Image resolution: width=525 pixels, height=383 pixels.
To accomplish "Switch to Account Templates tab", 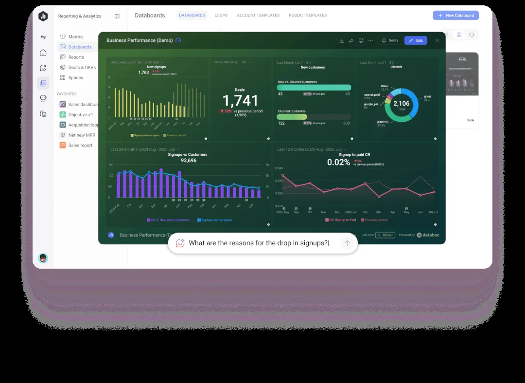I will coord(258,16).
